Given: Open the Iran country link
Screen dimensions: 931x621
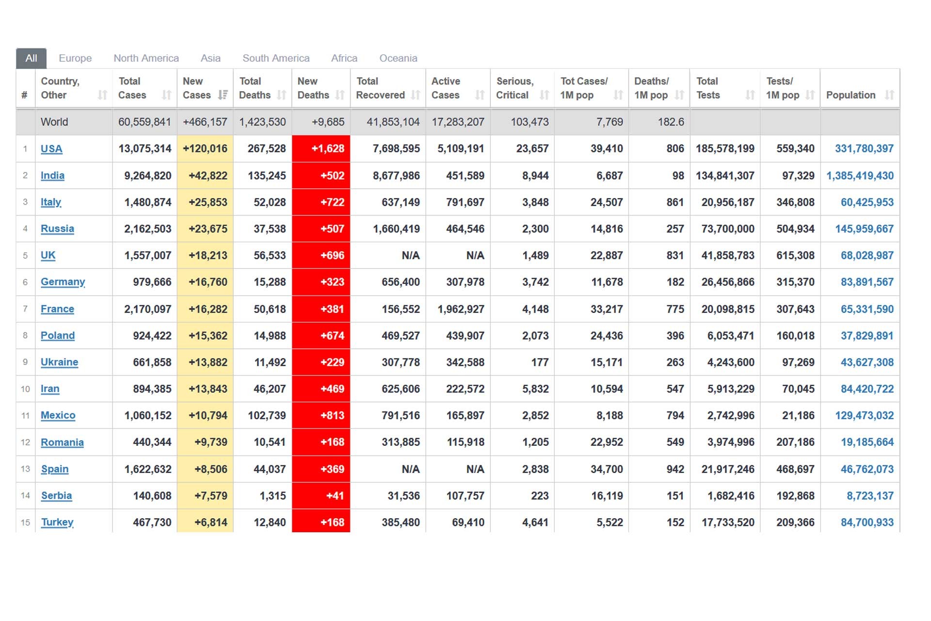Looking at the screenshot, I should 50,389.
